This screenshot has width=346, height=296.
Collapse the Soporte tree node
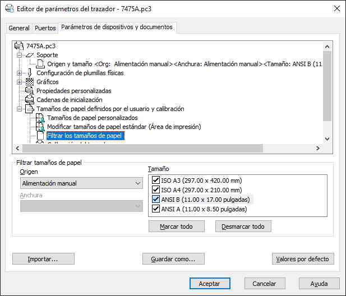pos(20,55)
